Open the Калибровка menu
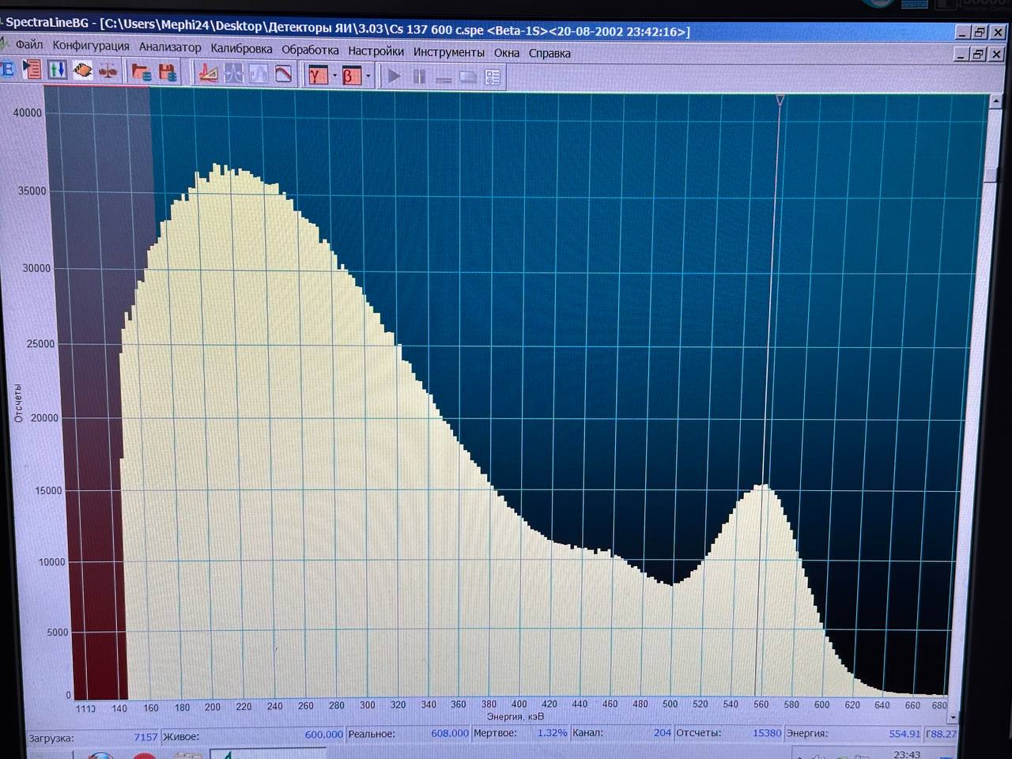Image resolution: width=1012 pixels, height=759 pixels. [241, 49]
